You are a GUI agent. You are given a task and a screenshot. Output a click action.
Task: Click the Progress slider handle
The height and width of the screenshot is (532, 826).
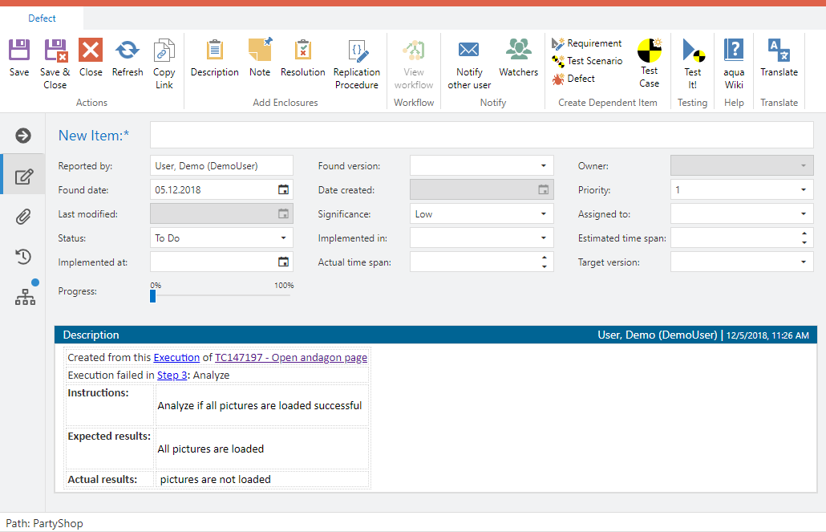coord(152,296)
